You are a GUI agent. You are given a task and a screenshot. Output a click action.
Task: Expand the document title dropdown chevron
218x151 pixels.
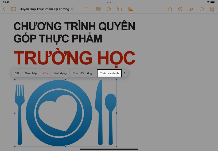click(x=72, y=9)
